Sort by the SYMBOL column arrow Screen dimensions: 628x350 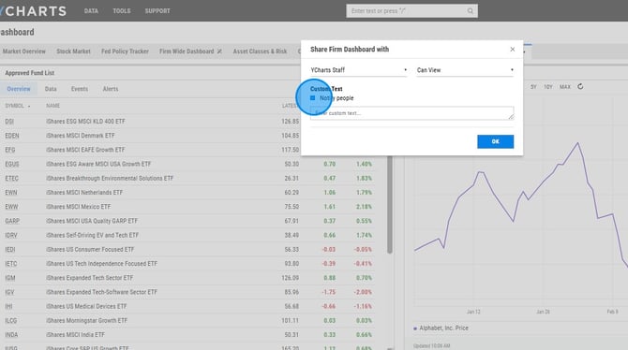(x=29, y=106)
